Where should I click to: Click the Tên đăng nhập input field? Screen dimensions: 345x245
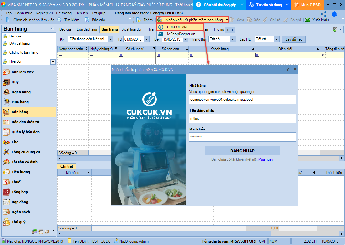click(242, 118)
